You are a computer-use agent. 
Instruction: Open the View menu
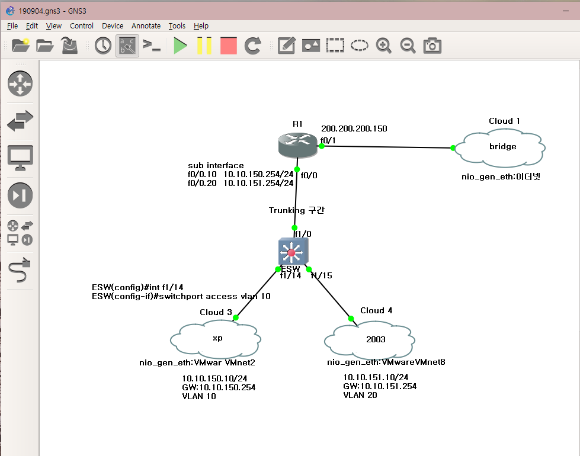[54, 26]
